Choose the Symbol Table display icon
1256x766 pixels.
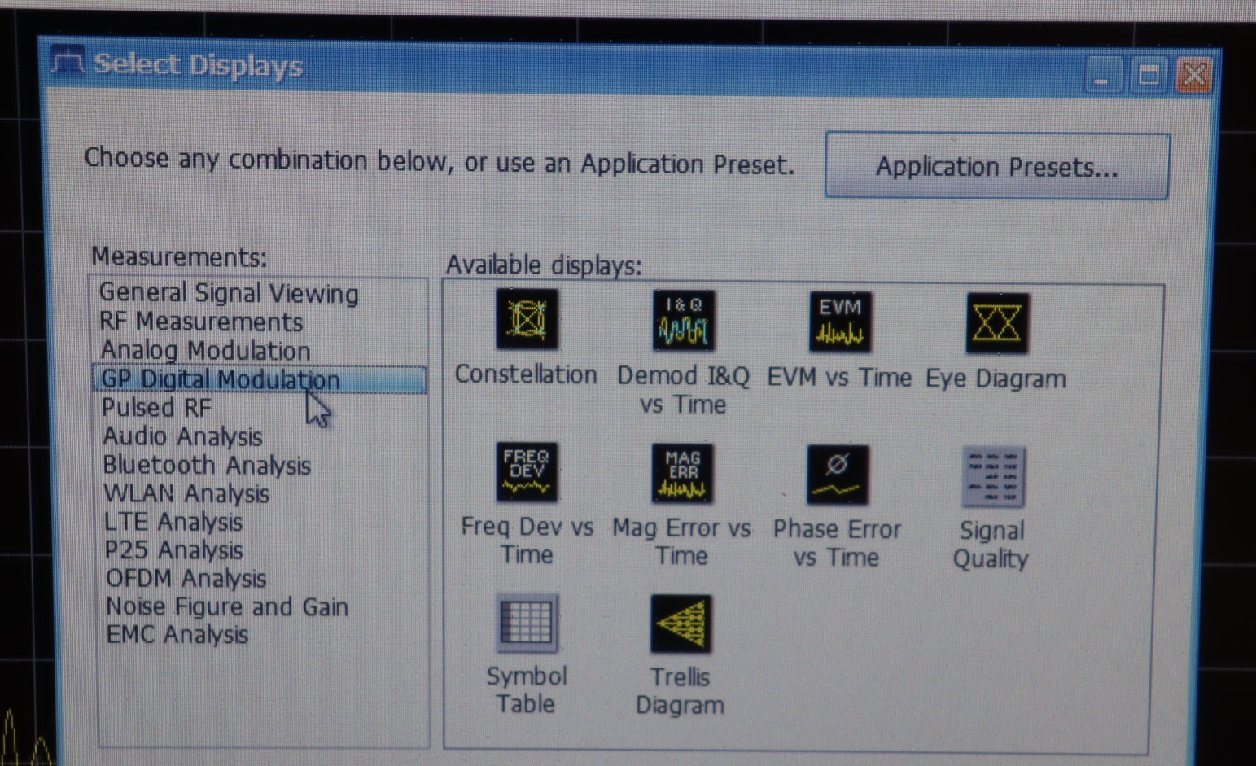[527, 624]
